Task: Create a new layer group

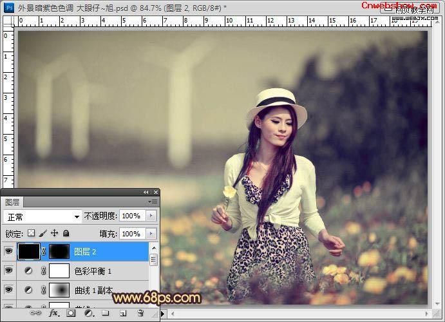Action: (106, 313)
